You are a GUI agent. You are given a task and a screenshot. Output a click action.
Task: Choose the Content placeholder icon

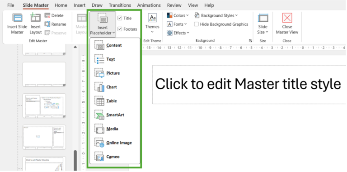(99, 45)
